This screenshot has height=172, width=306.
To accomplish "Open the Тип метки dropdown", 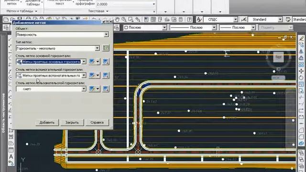I will pyautogui.click(x=97, y=48).
